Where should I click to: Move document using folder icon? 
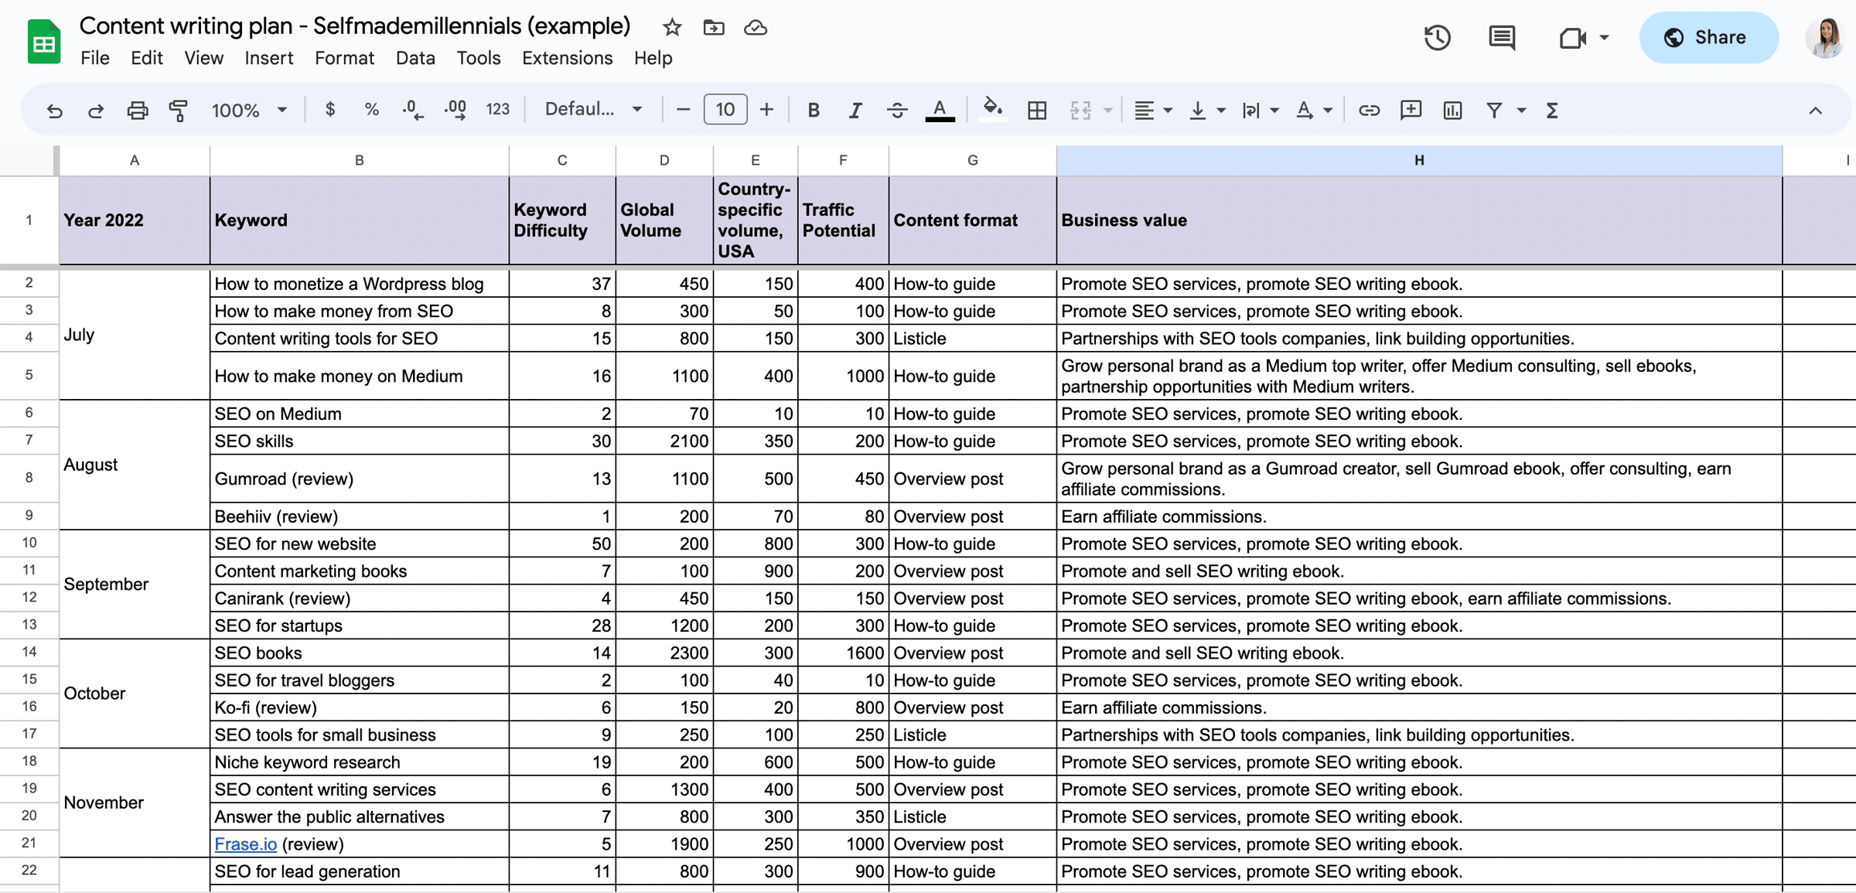(713, 28)
